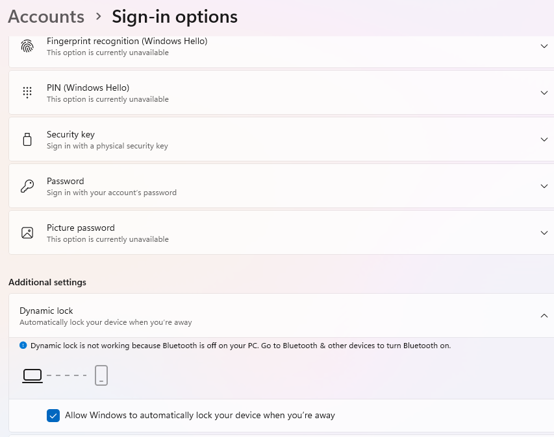
Task: Click the security key USB icon
Action: (27, 139)
